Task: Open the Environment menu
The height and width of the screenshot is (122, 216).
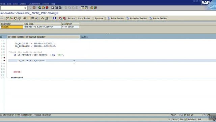Action: coord(34,4)
